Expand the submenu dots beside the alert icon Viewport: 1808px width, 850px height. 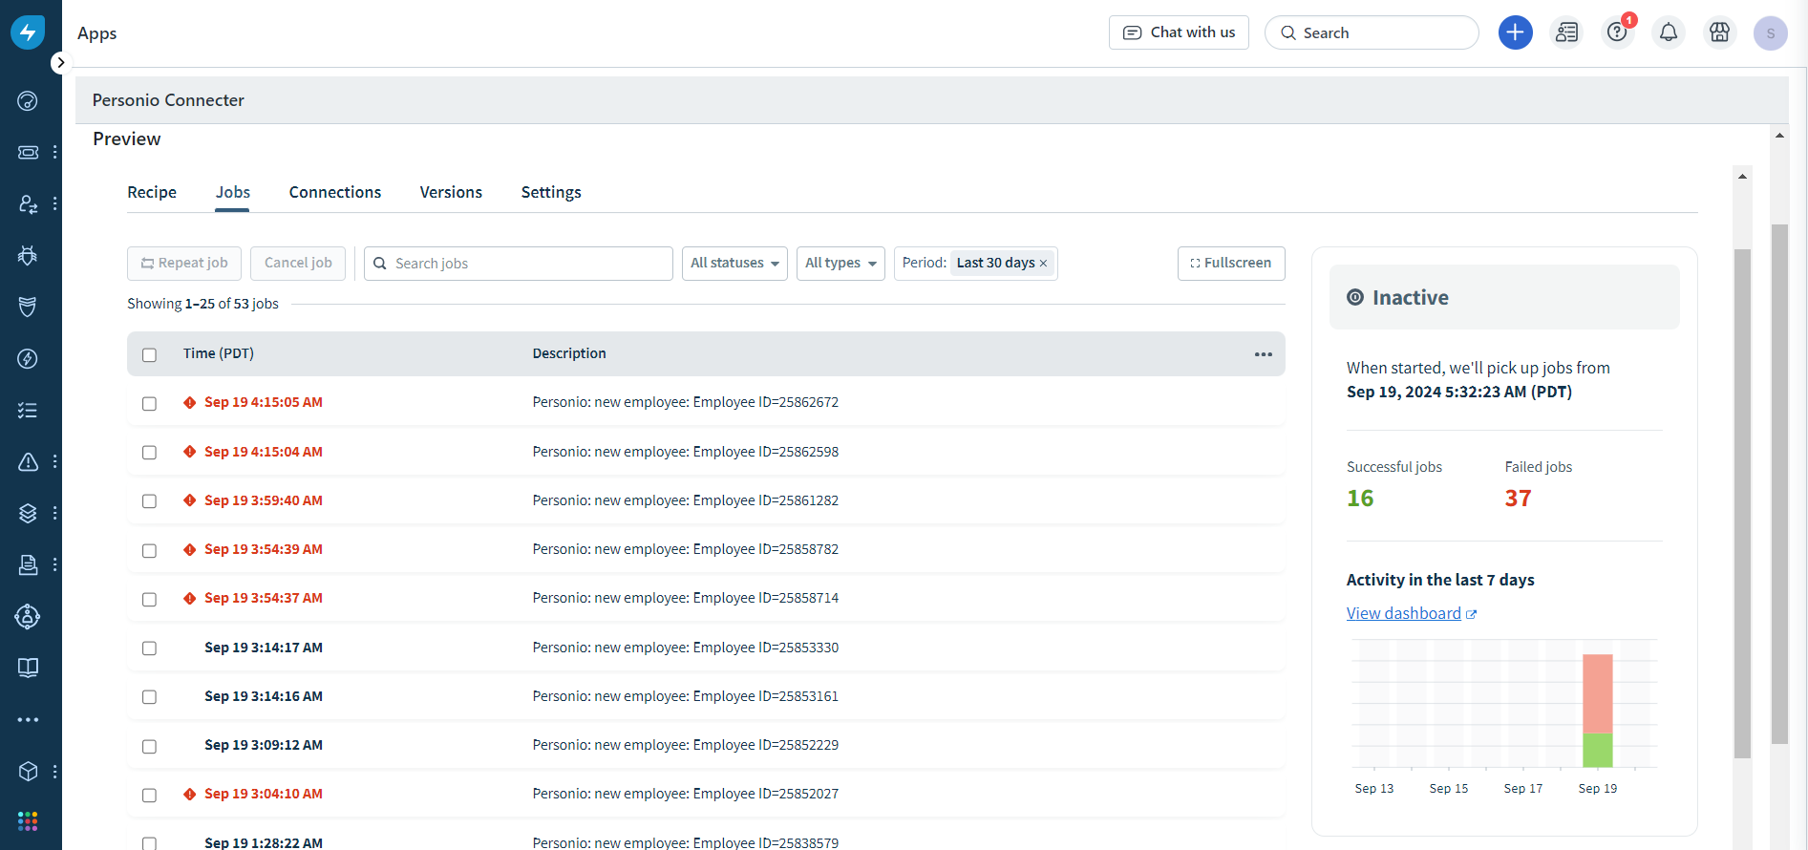tap(55, 461)
